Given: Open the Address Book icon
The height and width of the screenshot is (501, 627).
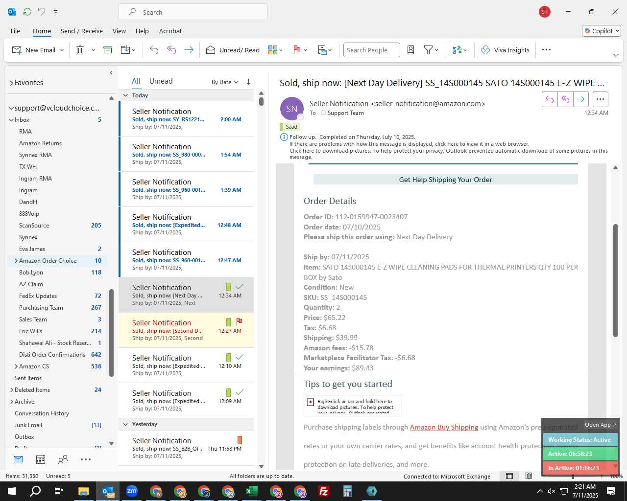Looking at the screenshot, I should pos(411,50).
